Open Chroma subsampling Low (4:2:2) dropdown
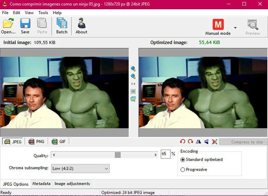268x196 pixels. coord(80,169)
